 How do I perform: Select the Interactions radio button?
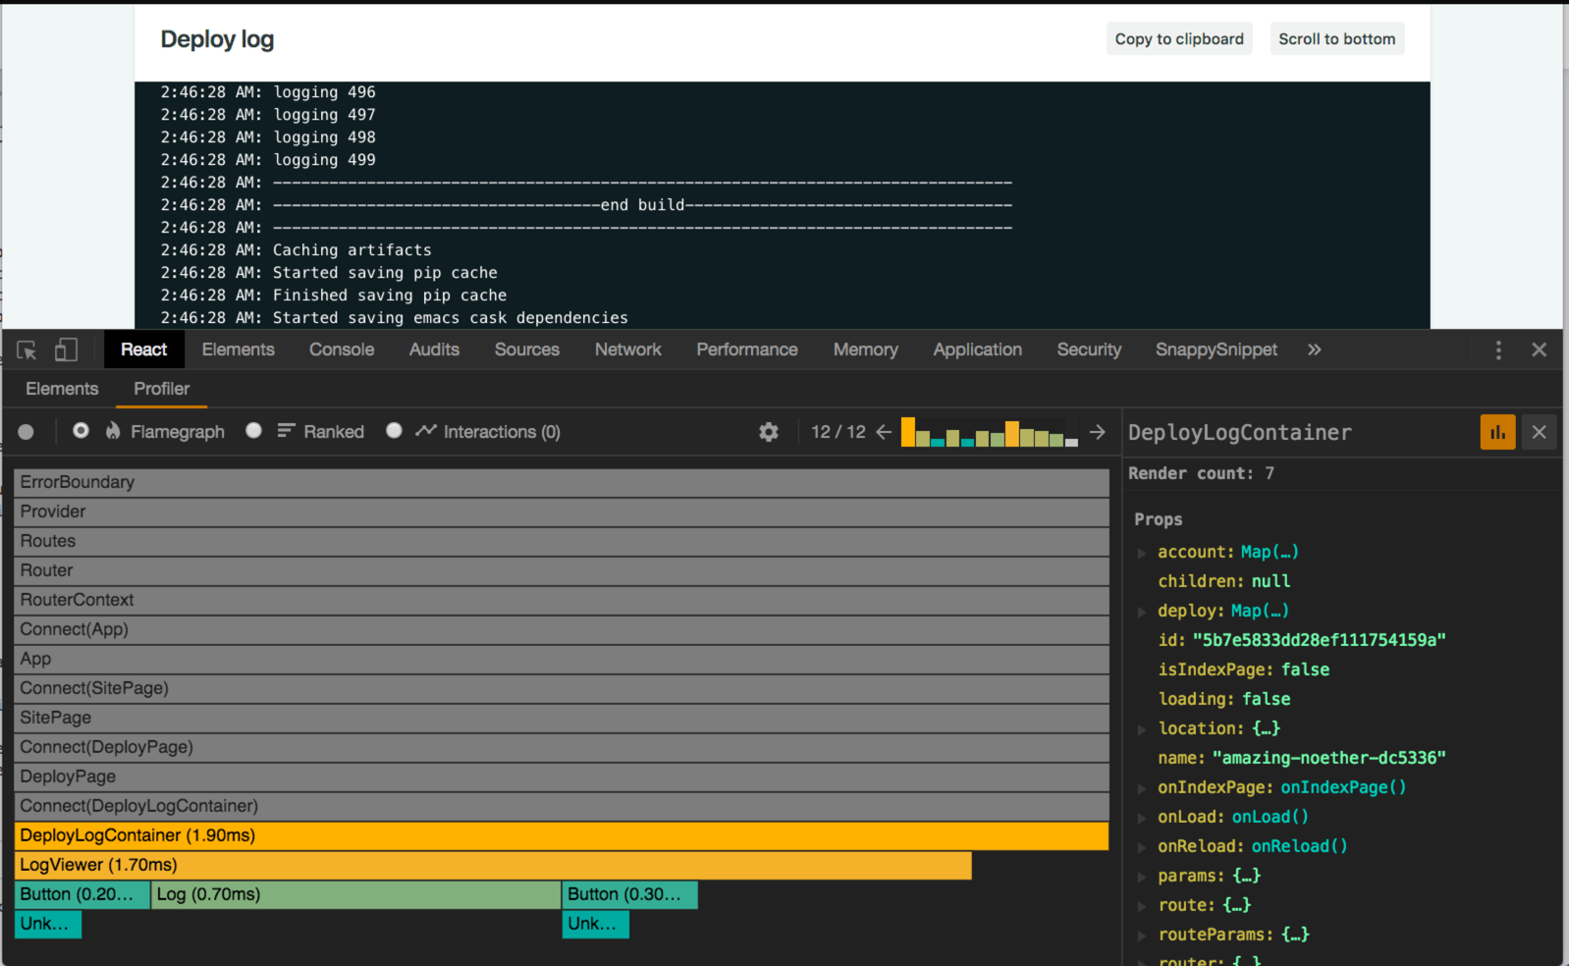(x=395, y=431)
